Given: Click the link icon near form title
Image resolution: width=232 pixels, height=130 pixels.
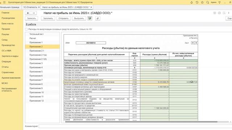Looking at the screenshot, I should [219, 13].
